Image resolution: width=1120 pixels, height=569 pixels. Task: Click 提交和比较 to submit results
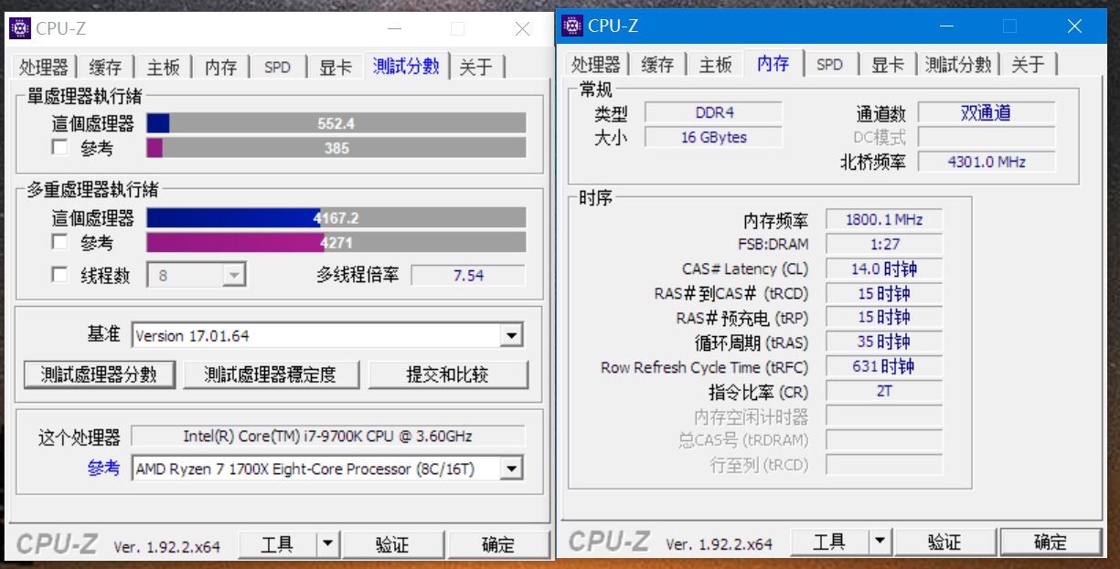pos(447,374)
